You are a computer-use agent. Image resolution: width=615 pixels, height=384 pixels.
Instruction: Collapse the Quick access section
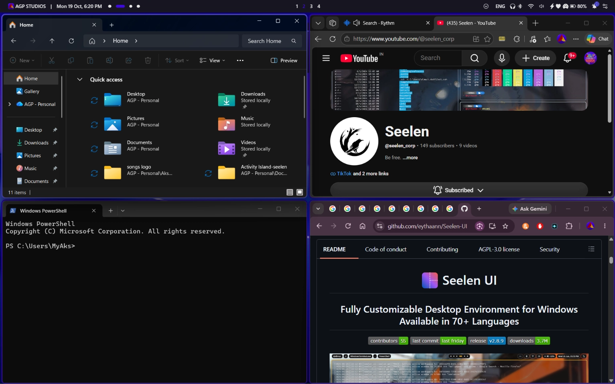[79, 79]
